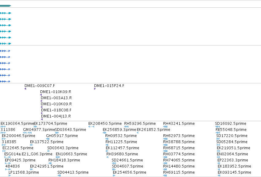Select the thick teal gene bar at top

[6, 6]
